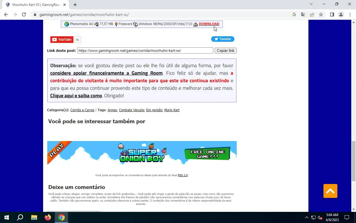The width and height of the screenshot is (356, 223).
Task: Open the Windows Start menu
Action: point(7,217)
